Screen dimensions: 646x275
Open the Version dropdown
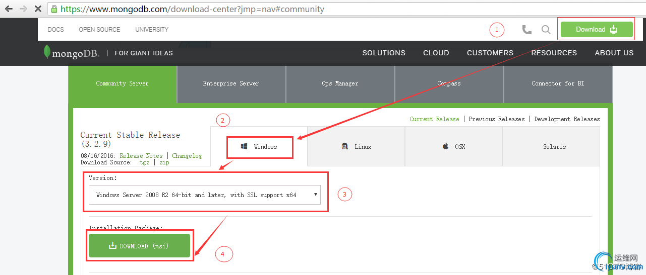pos(205,195)
